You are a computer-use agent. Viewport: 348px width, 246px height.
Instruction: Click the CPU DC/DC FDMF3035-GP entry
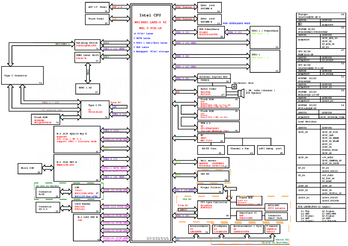pyautogui.click(x=321, y=53)
